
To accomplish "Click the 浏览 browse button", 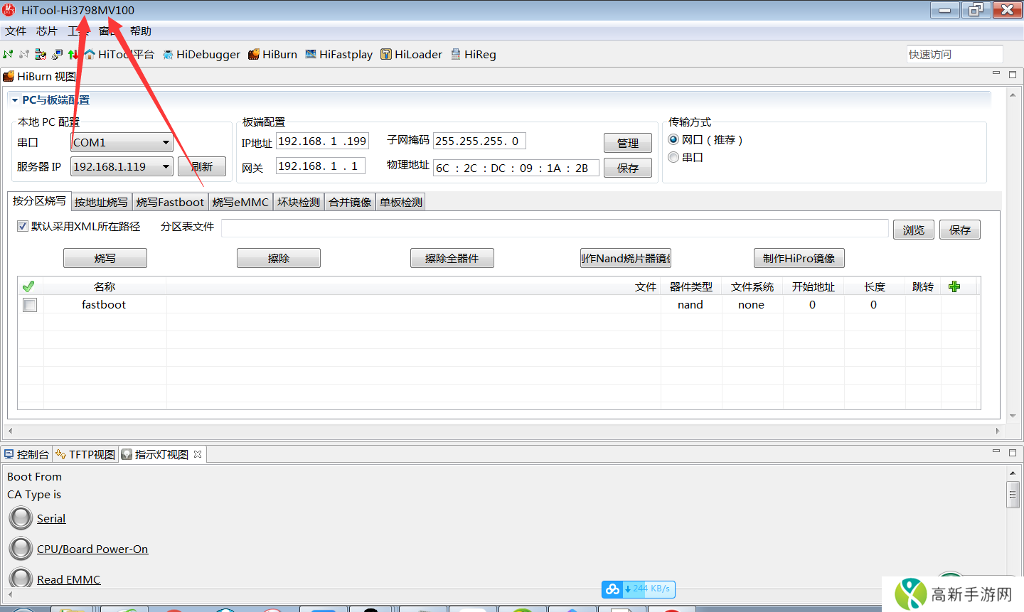I will [x=913, y=230].
